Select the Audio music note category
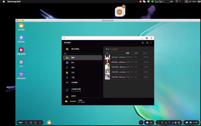The height and width of the screenshot is (126, 201). [x=82, y=68]
